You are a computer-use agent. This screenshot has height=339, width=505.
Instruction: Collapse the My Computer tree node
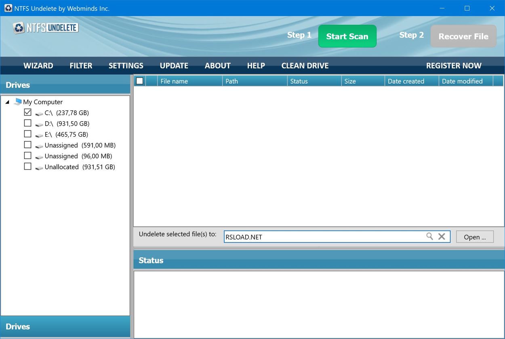6,102
